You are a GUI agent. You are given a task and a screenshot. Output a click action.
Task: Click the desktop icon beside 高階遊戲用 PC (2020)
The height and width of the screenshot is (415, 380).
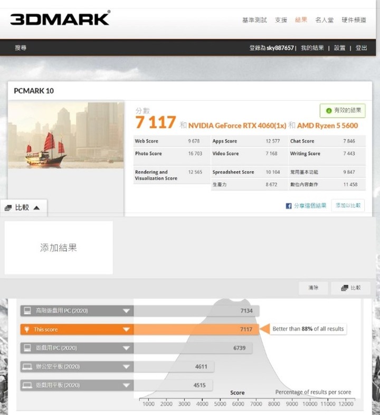point(27,310)
